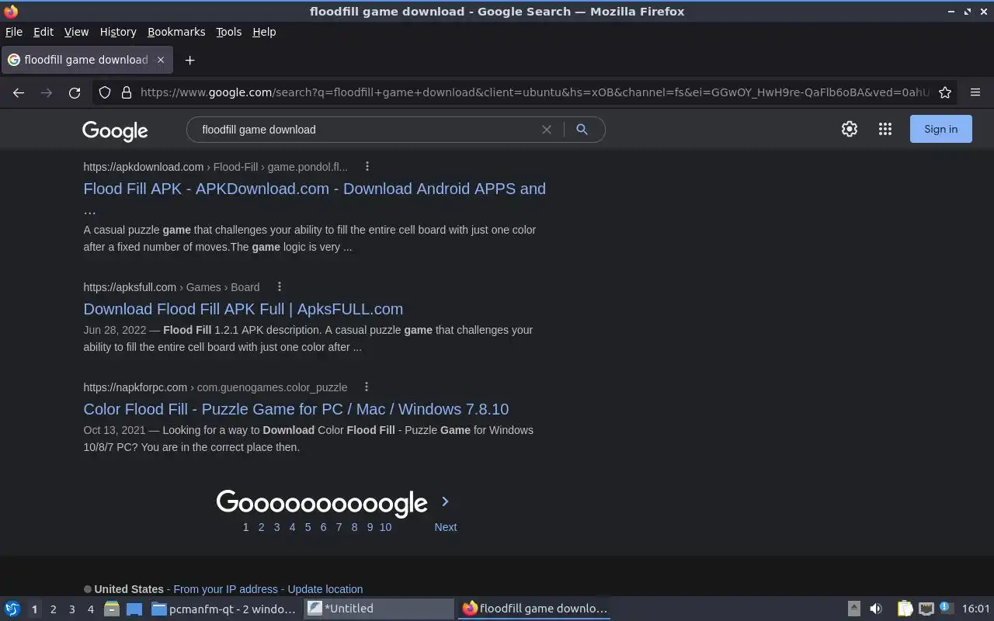The height and width of the screenshot is (621, 994).
Task: Click the apkdownload.com breadcrumb URL
Action: click(216, 167)
